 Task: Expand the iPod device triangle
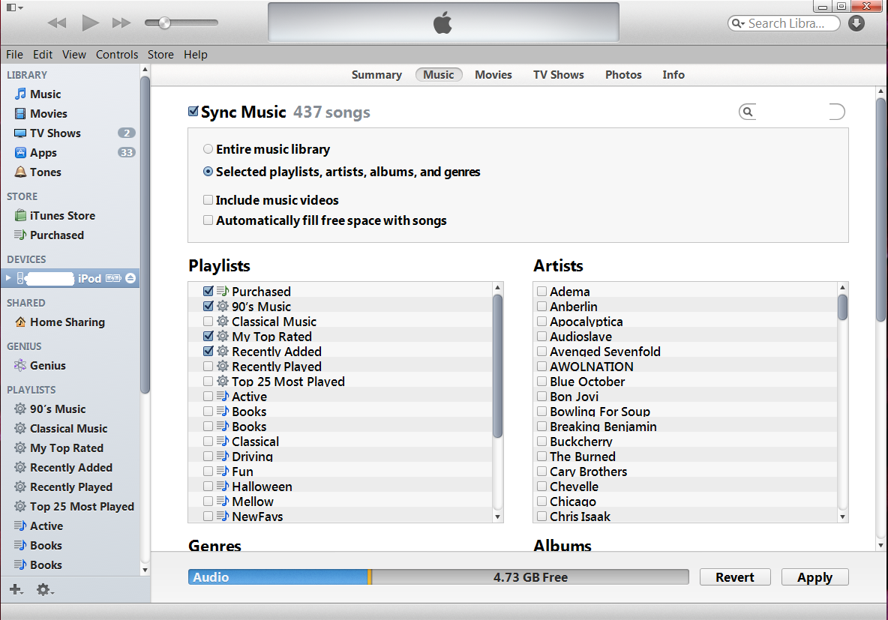(x=8, y=278)
